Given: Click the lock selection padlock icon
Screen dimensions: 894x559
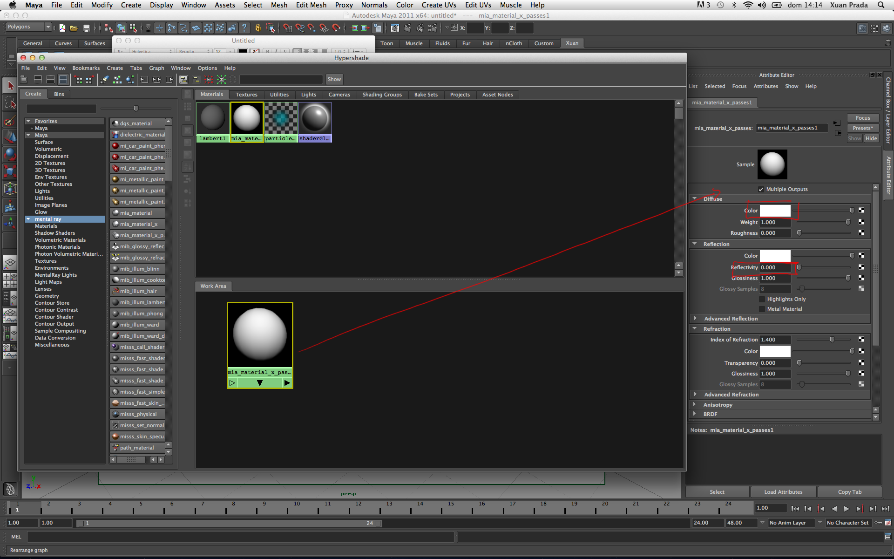Looking at the screenshot, I should (257, 28).
